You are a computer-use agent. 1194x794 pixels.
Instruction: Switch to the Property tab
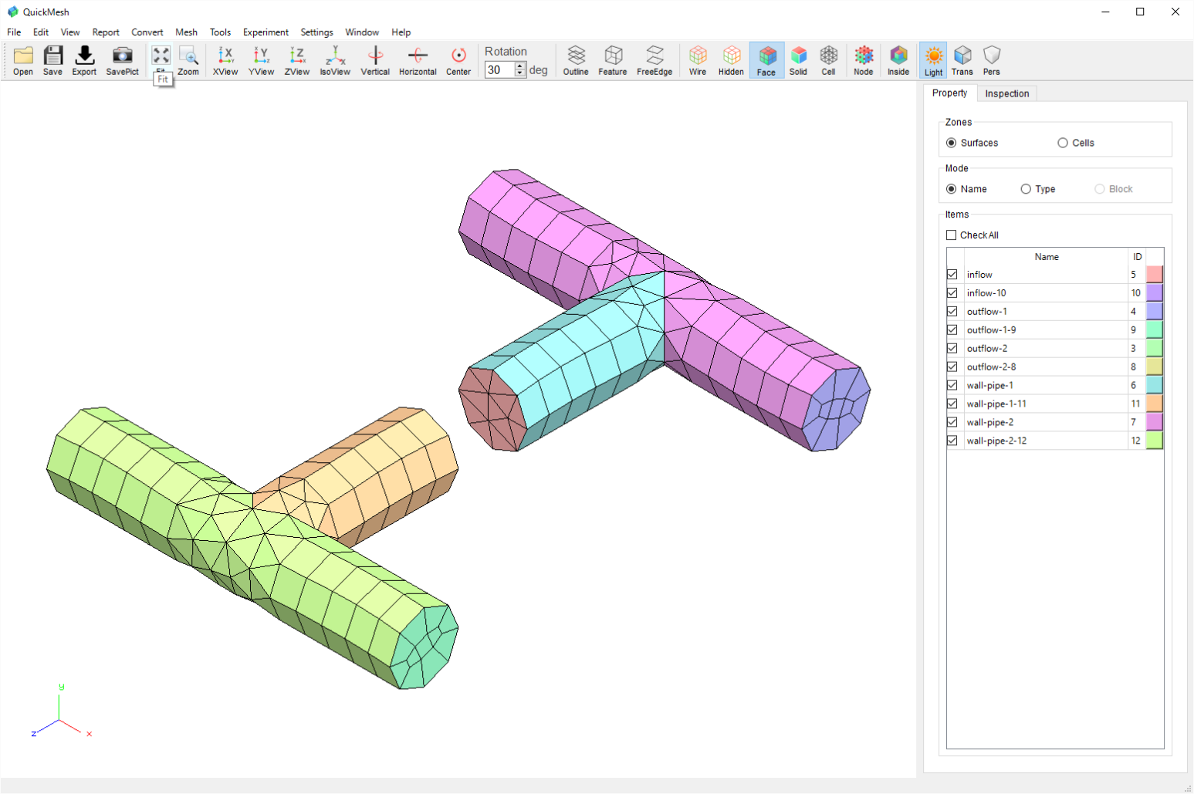point(949,93)
